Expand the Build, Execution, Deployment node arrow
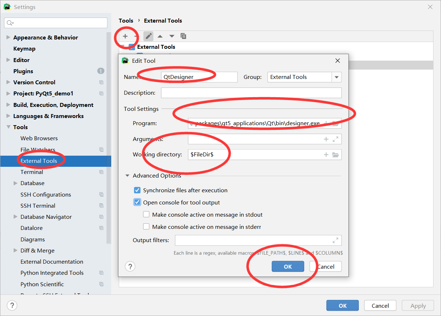This screenshot has height=316, width=441. tap(8, 105)
